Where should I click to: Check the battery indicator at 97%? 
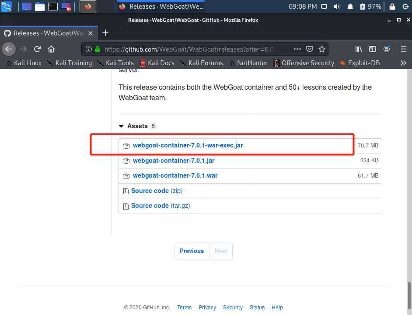[370, 7]
